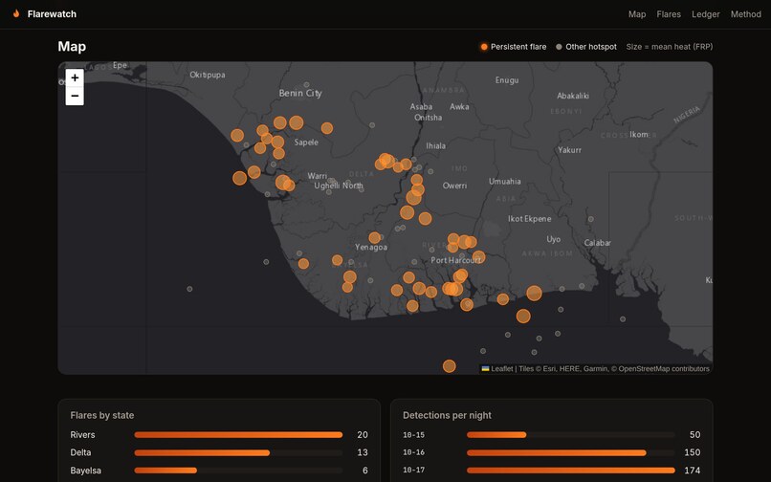Image resolution: width=771 pixels, height=482 pixels.
Task: Zoom in on the map
Action: click(x=75, y=77)
